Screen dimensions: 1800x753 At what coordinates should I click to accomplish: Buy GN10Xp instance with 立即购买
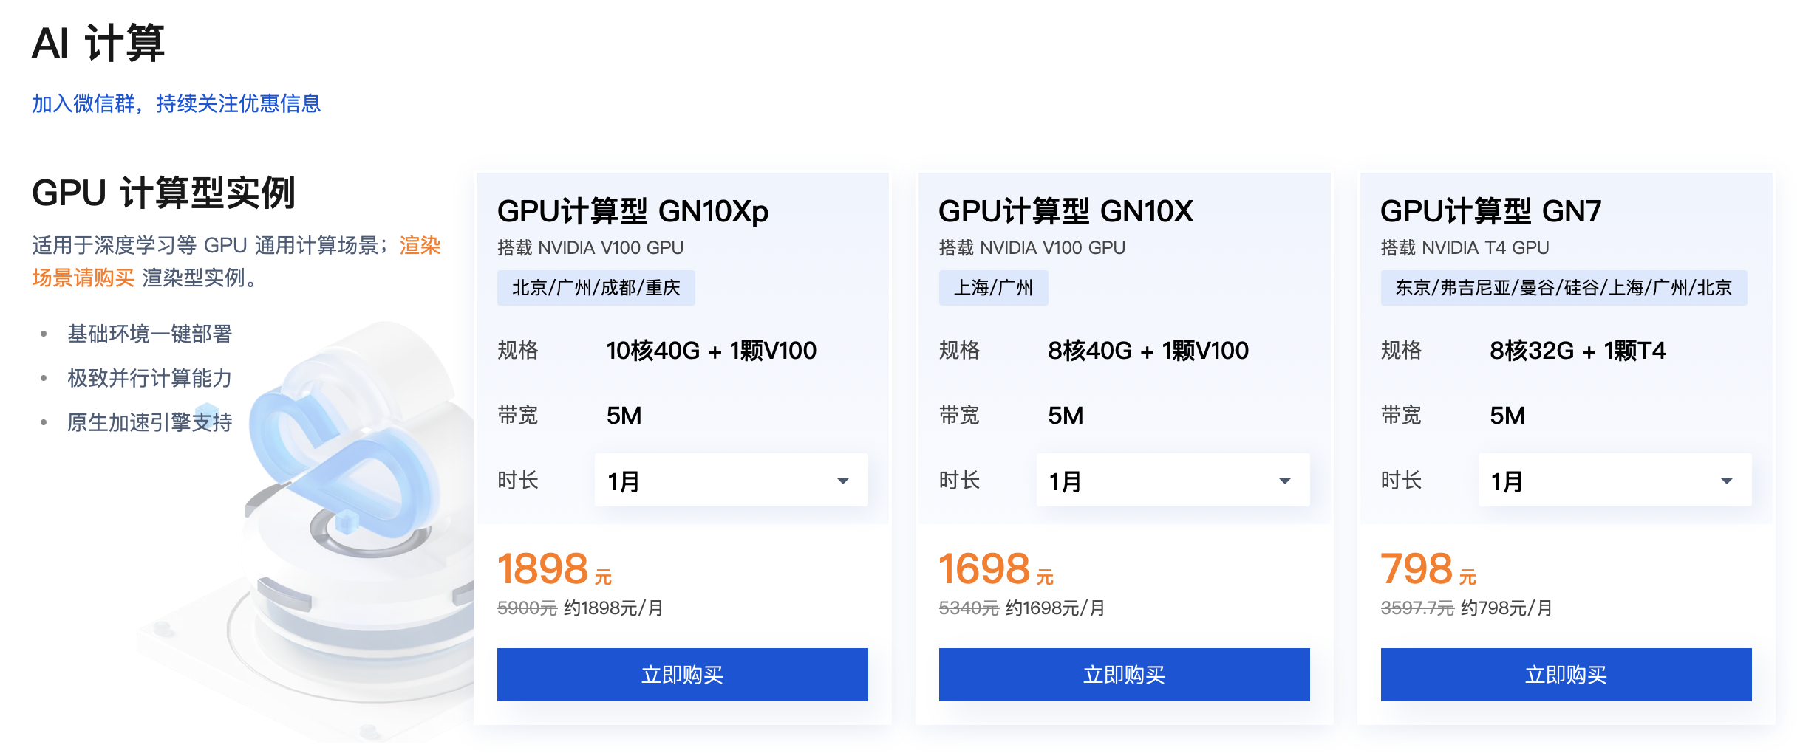coord(682,675)
